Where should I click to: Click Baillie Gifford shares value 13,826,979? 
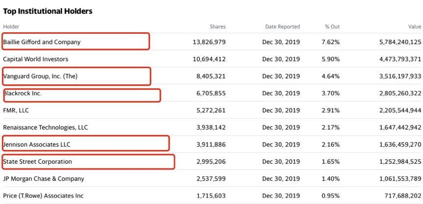click(209, 42)
